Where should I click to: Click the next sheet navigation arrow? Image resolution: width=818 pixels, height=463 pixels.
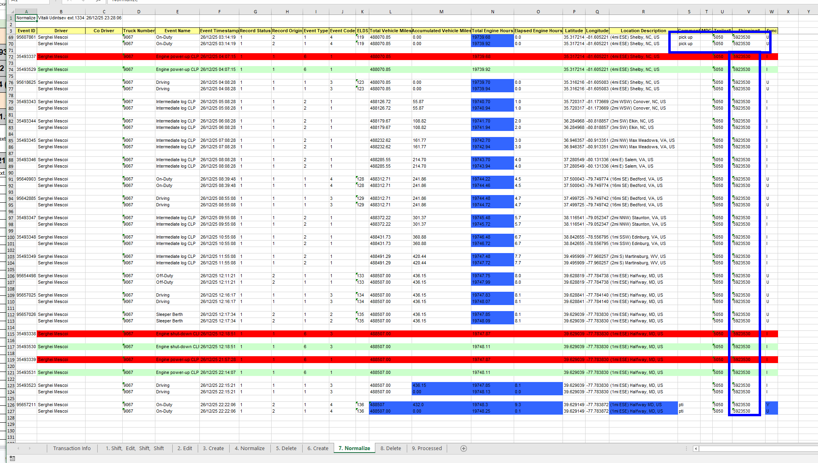(29, 448)
